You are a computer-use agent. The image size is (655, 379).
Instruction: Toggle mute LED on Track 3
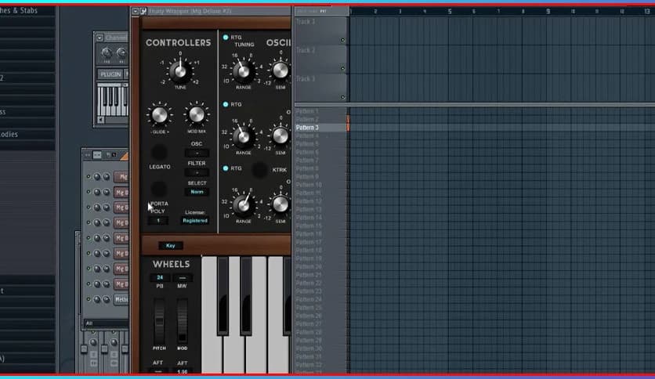click(343, 97)
